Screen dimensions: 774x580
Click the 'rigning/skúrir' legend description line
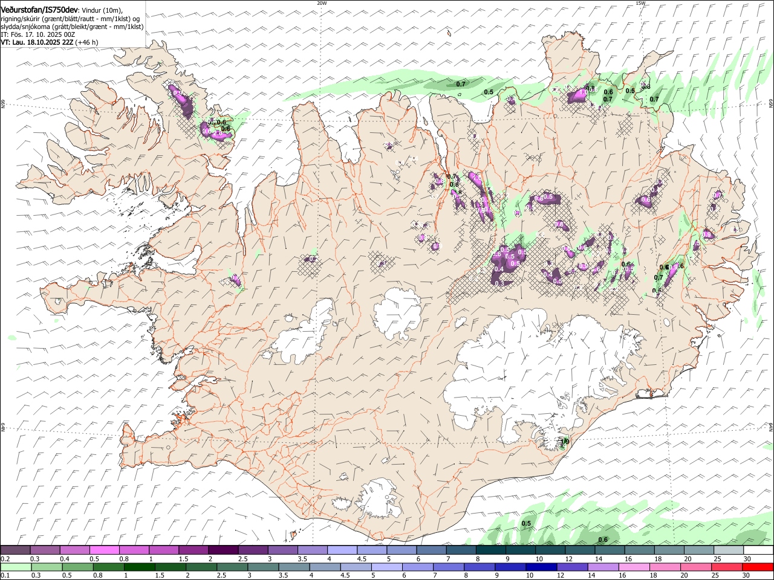click(70, 19)
